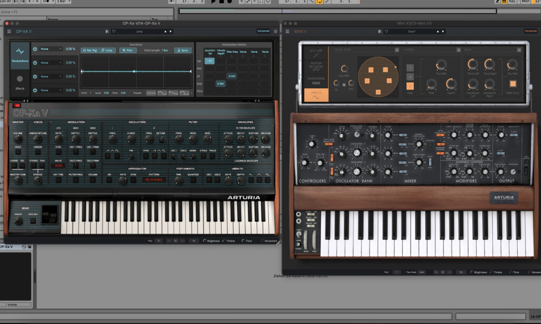The height and width of the screenshot is (324, 541).
Task: Open the OP-Xa V preset library icon
Action: tap(107, 31)
